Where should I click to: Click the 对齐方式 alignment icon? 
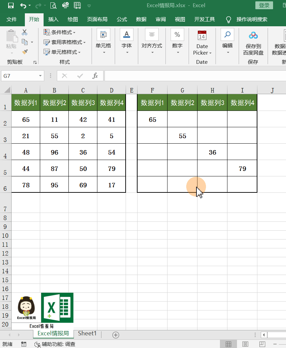pyautogui.click(x=152, y=34)
